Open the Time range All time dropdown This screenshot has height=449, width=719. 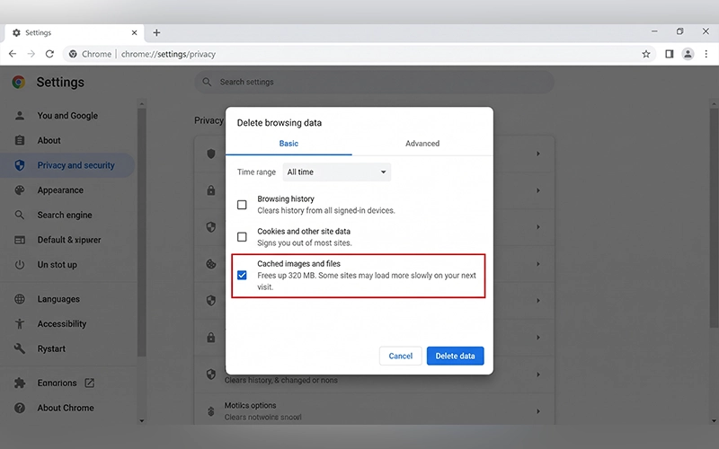[x=336, y=172]
